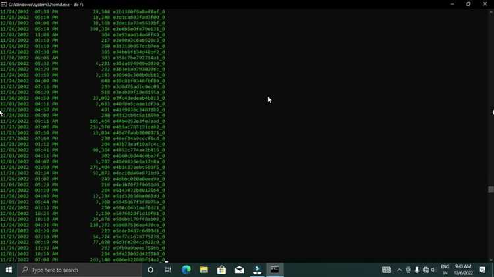Restore down the Command Prompt window
Image resolution: width=494 pixels, height=277 pixels.
point(468,4)
